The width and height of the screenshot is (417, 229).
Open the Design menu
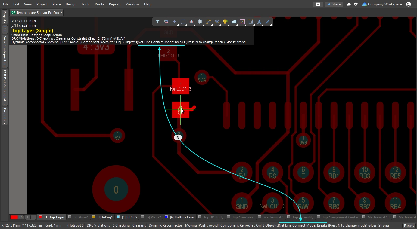[71, 4]
